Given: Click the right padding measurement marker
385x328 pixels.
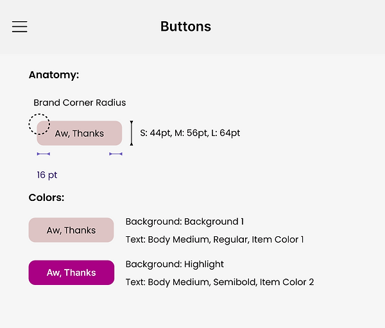Looking at the screenshot, I should (x=116, y=154).
